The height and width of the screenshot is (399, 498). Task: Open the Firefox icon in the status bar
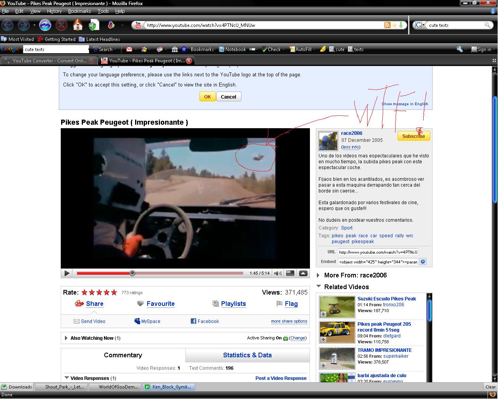tap(492, 395)
